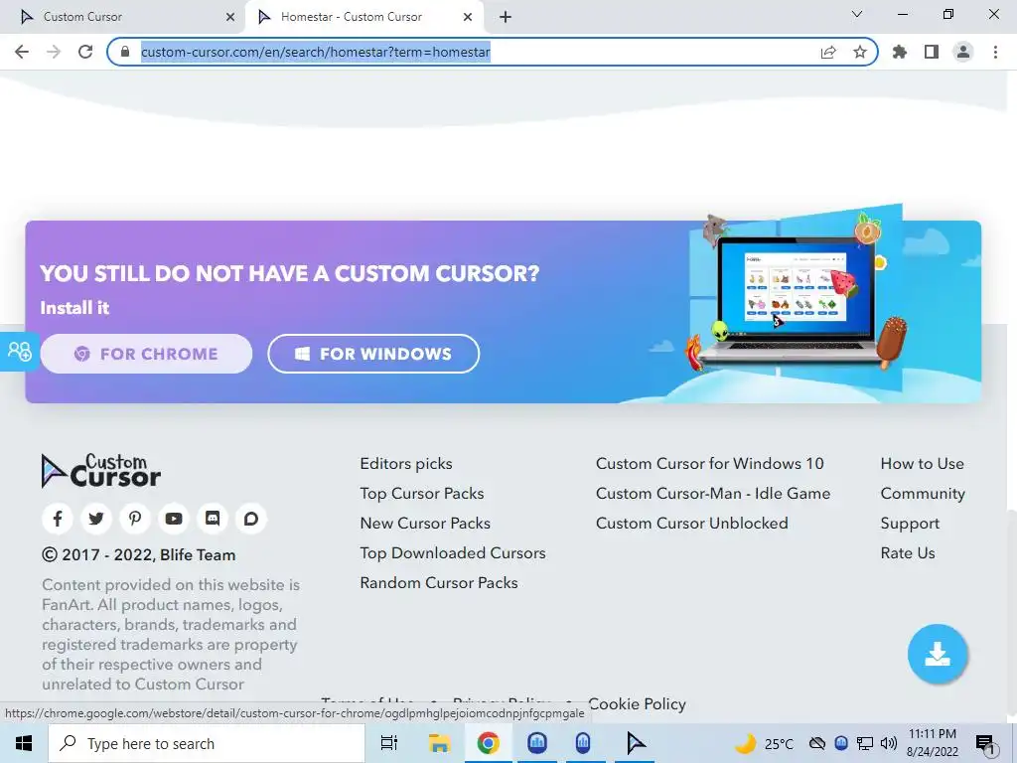Click the For Windows download button
The height and width of the screenshot is (763, 1017).
pos(373,354)
